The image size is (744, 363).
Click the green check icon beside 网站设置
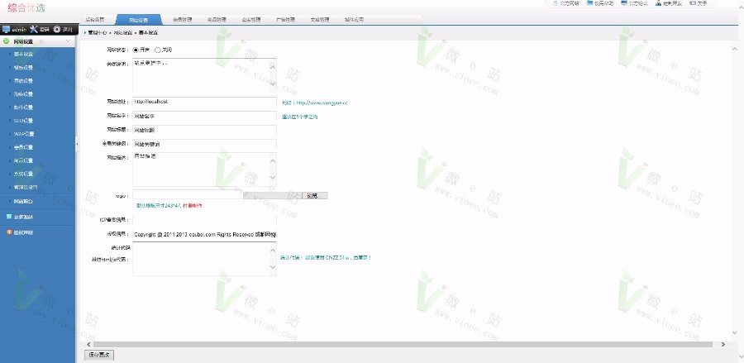click(6, 41)
